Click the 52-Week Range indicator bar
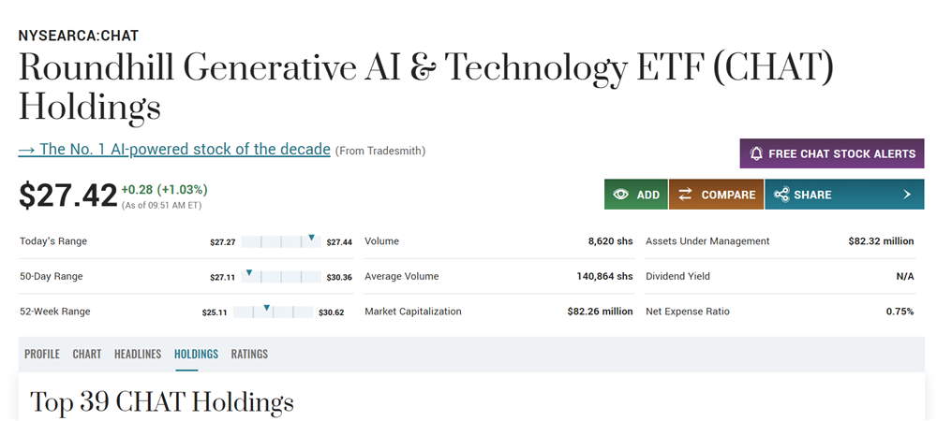 (273, 312)
